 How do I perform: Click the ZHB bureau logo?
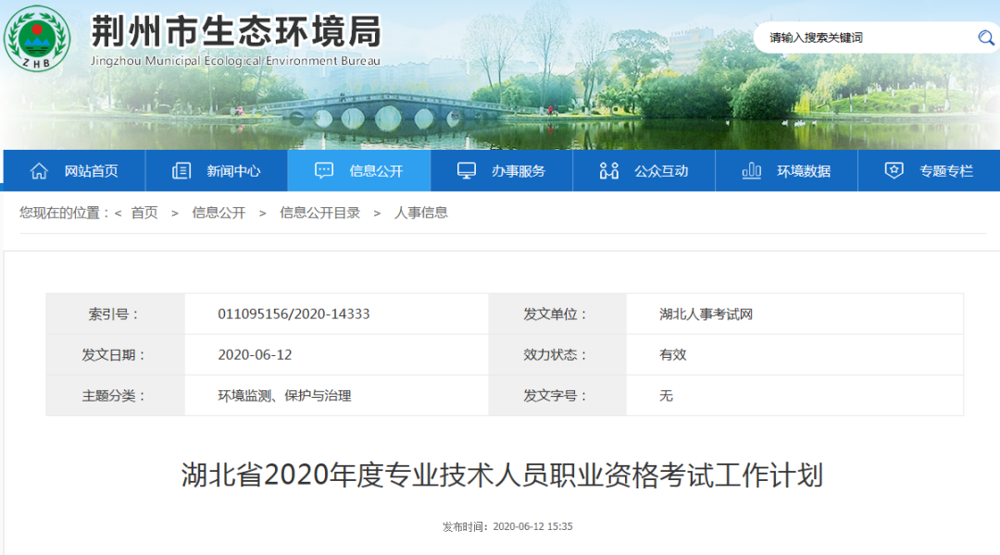tap(37, 38)
